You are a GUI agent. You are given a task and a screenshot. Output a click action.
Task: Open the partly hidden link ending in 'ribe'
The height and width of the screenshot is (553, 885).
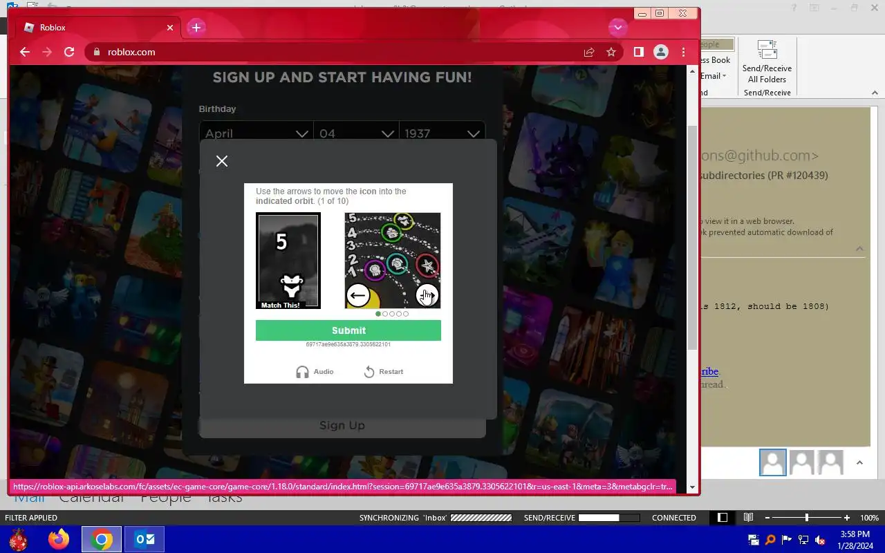[x=710, y=372]
